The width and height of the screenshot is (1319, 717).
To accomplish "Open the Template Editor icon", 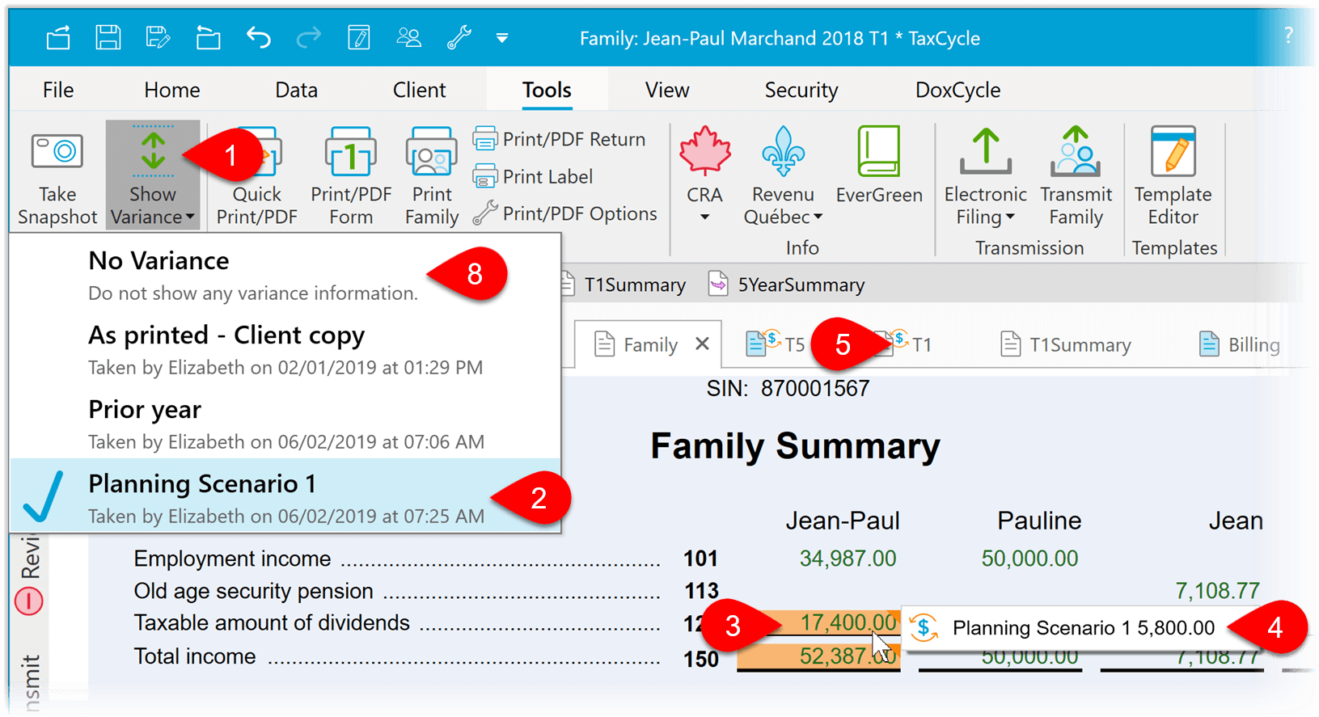I will point(1173,151).
